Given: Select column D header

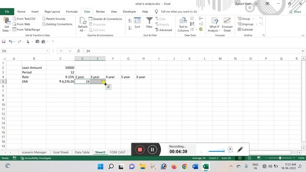Looking at the screenshot, I should [82, 58].
